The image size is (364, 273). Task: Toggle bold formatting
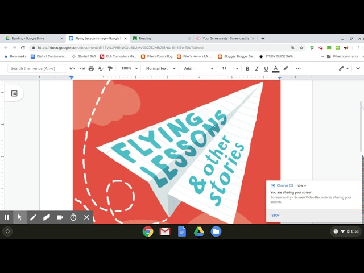(x=247, y=68)
